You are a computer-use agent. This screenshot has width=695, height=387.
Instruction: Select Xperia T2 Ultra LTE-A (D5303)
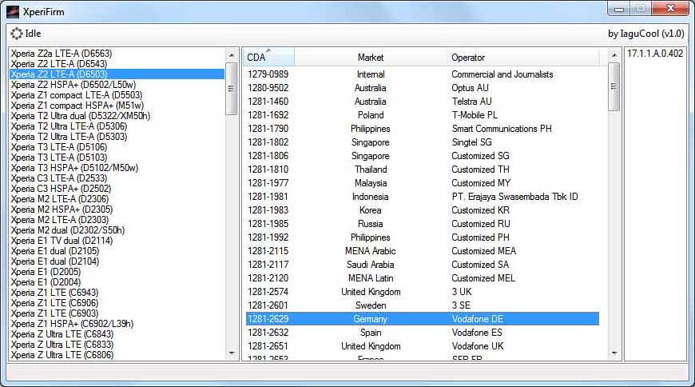(x=117, y=137)
